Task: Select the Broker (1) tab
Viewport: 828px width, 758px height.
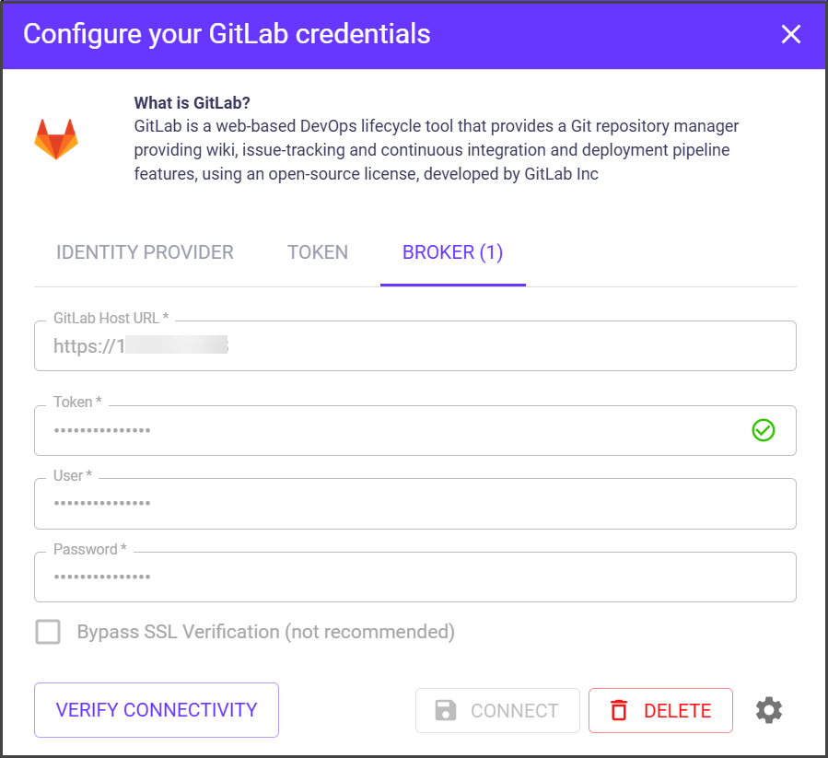Action: point(452,252)
